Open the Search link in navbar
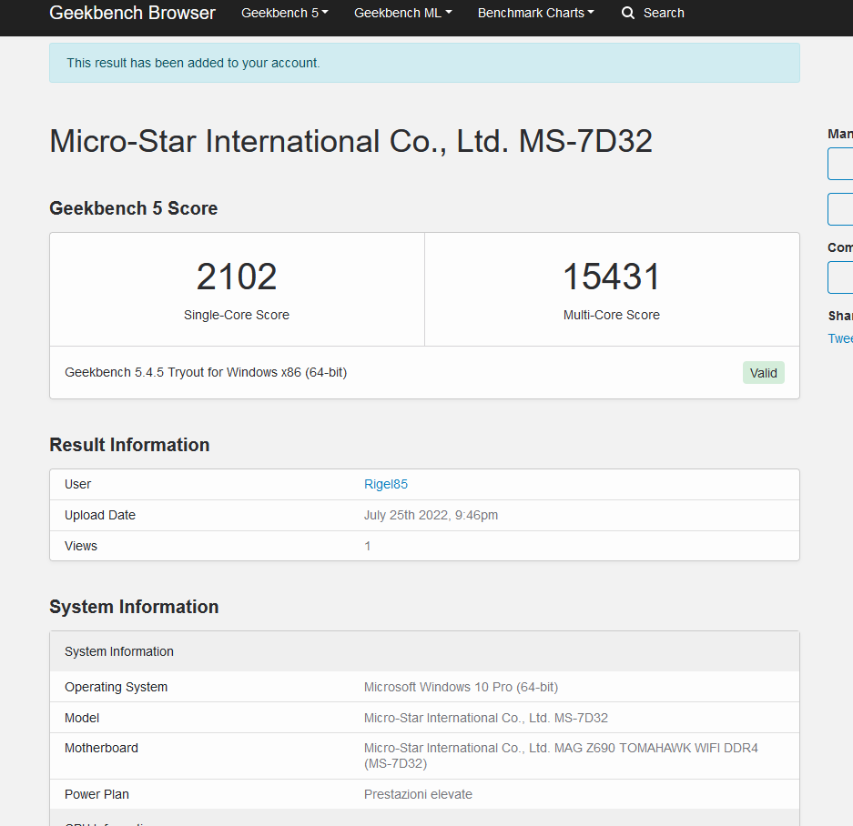Image resolution: width=853 pixels, height=826 pixels. coord(664,13)
